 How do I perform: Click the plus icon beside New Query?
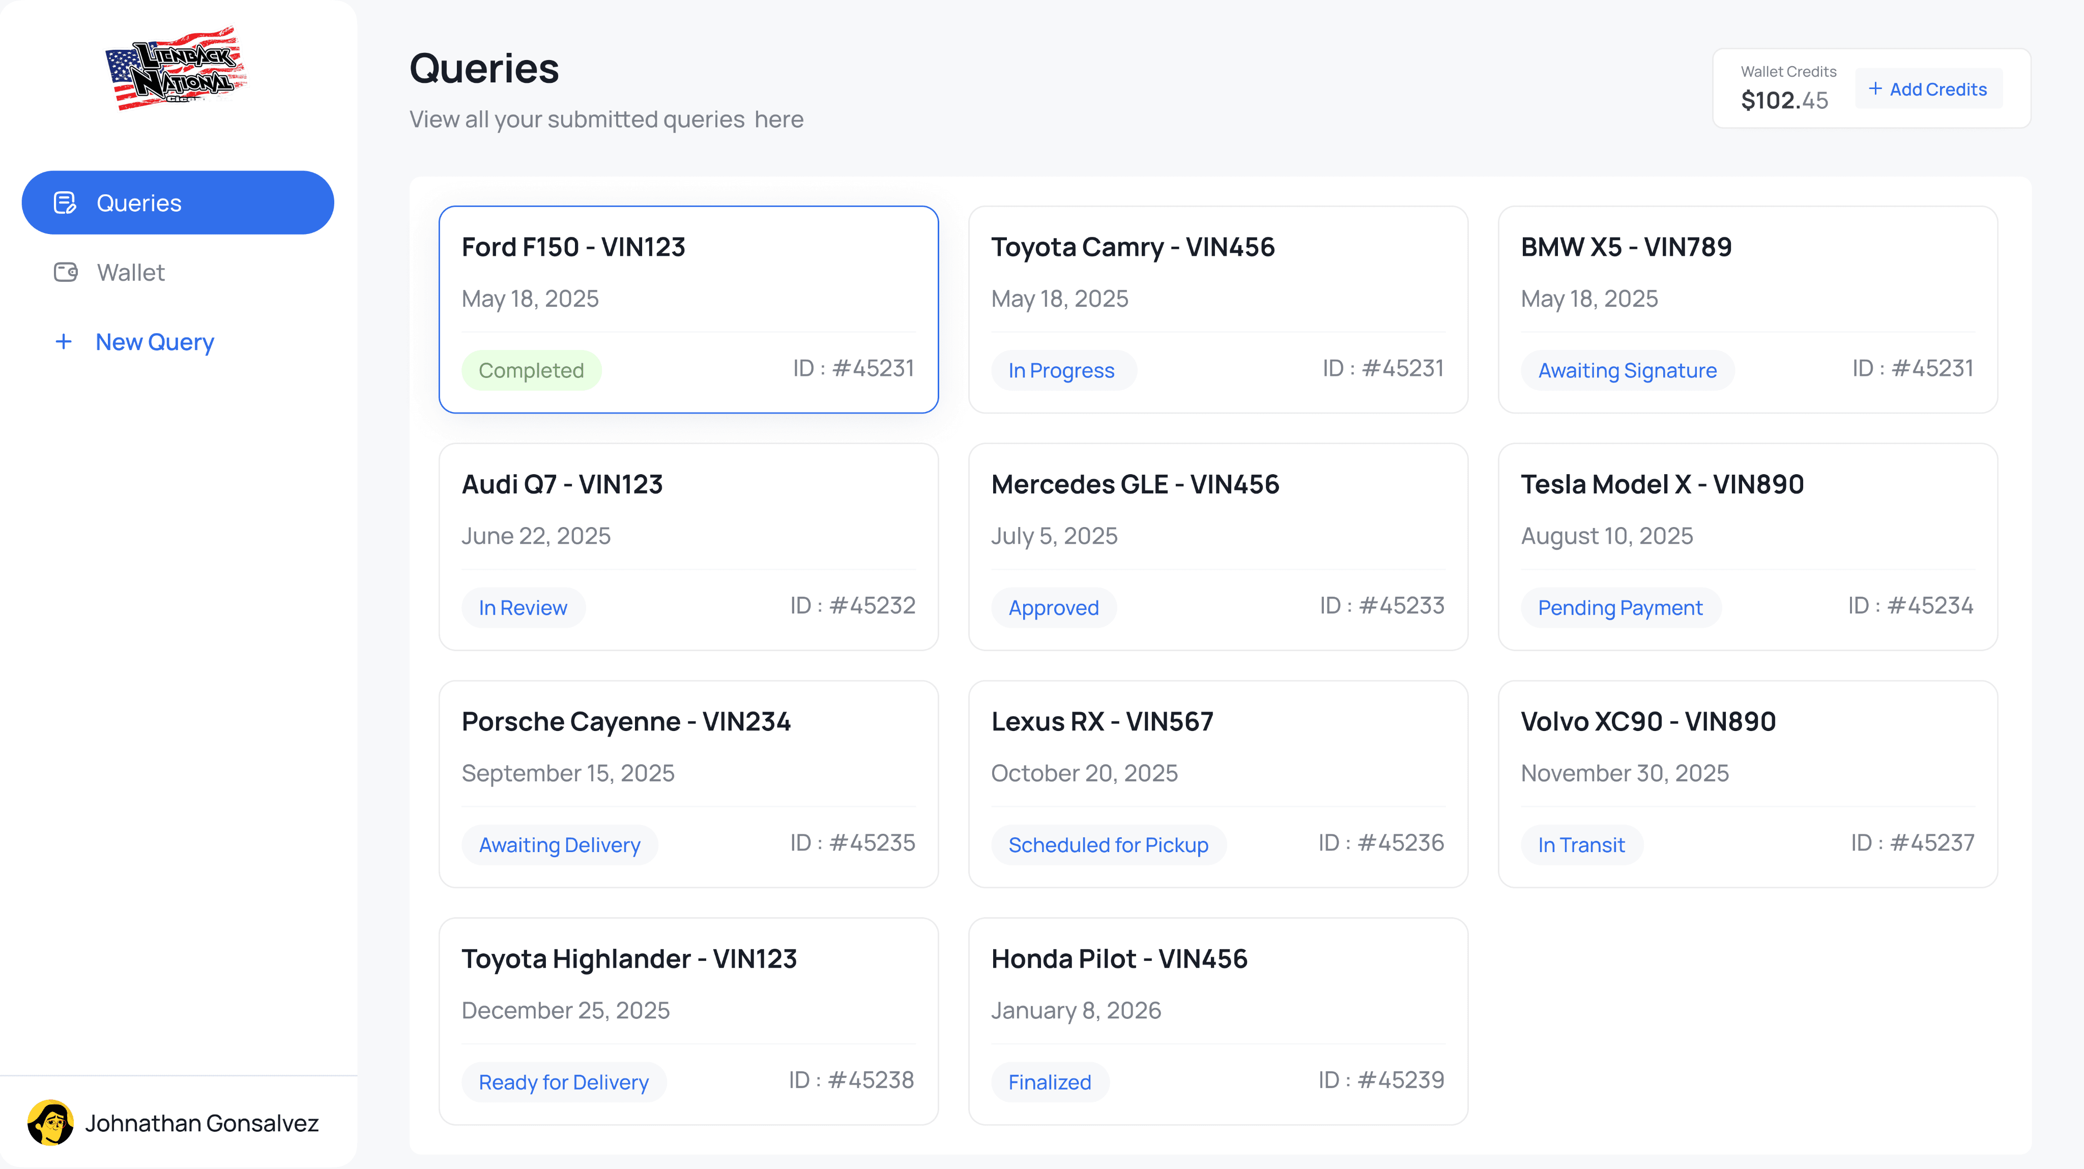[63, 342]
